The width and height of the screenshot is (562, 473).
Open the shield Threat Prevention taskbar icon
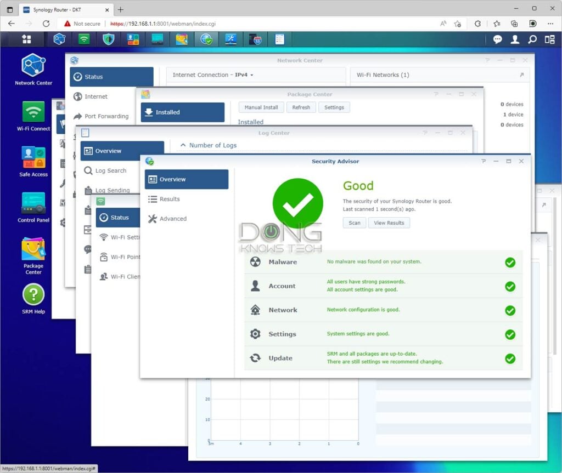109,39
